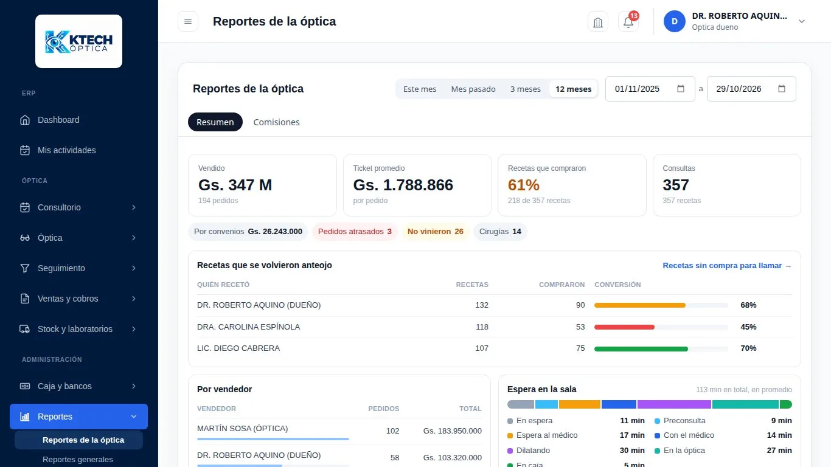This screenshot has height=467, width=831.
Task: Select the 3 meses period option
Action: 526,89
